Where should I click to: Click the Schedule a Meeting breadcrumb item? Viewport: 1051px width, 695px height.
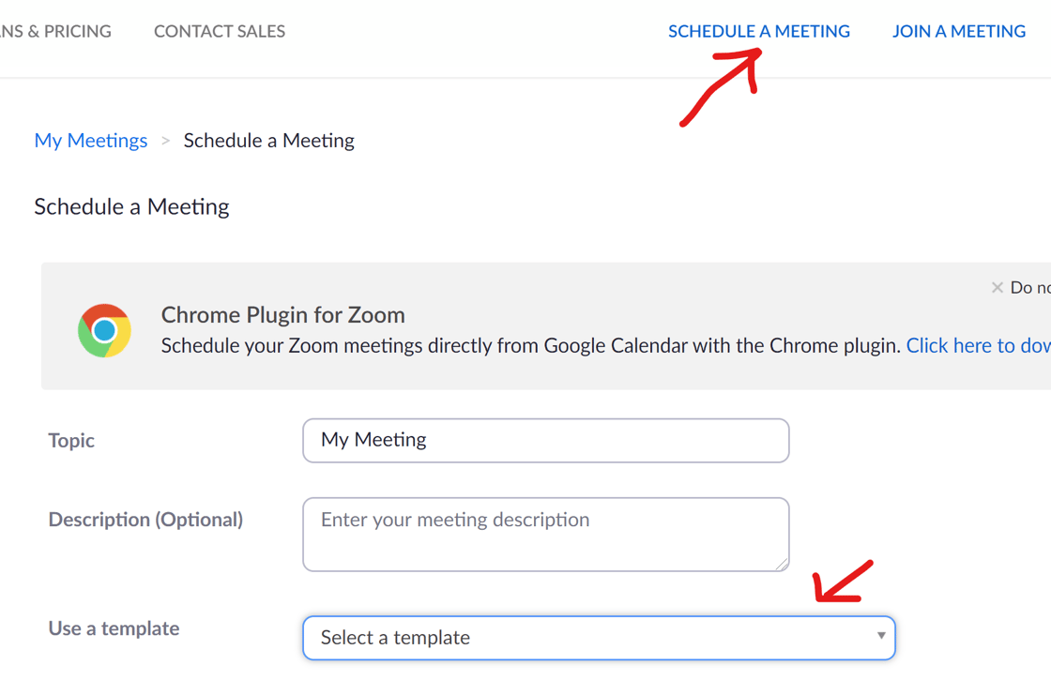[x=268, y=141]
